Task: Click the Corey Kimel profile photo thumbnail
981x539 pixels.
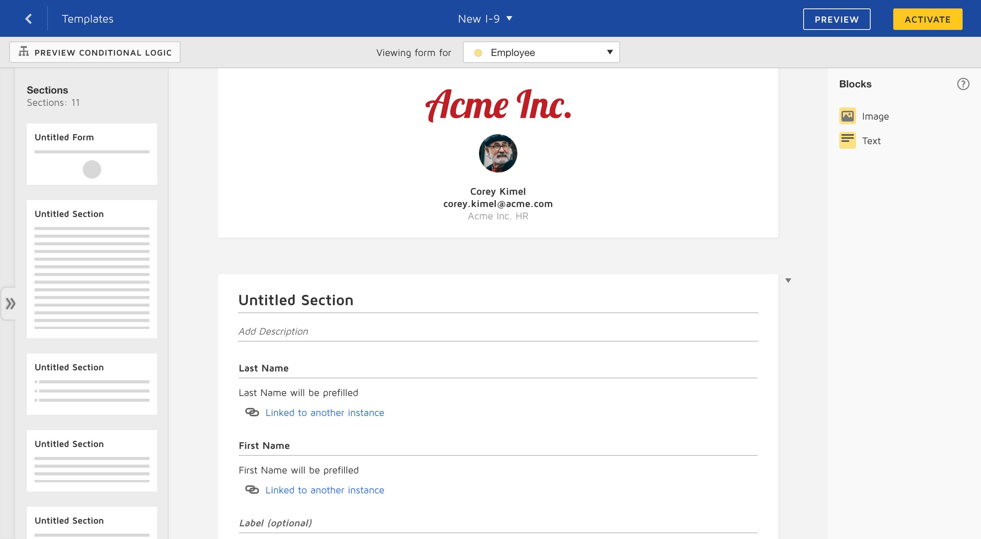Action: click(498, 153)
